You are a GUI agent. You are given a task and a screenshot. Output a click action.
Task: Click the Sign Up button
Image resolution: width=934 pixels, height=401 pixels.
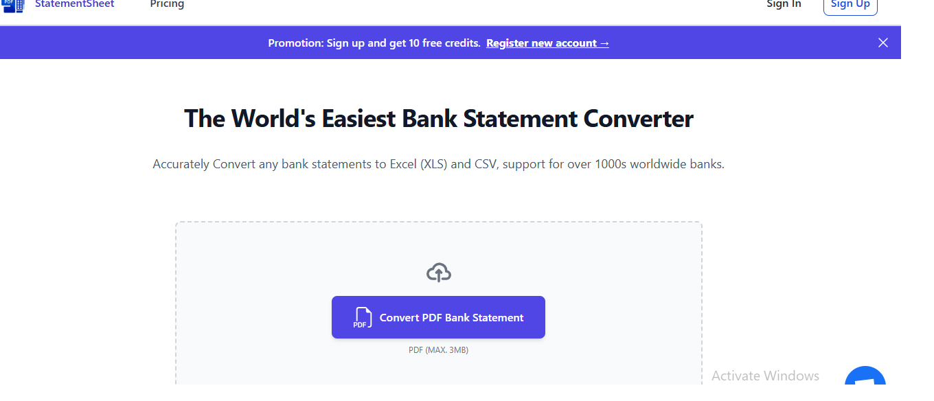850,5
